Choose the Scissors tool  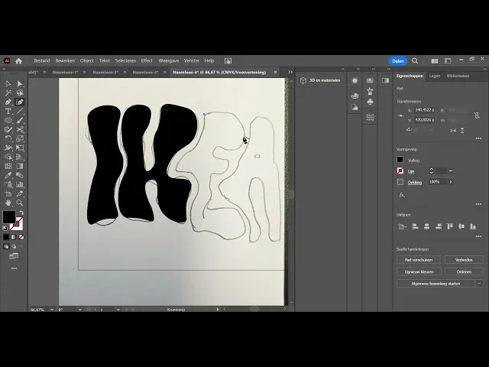[20, 129]
